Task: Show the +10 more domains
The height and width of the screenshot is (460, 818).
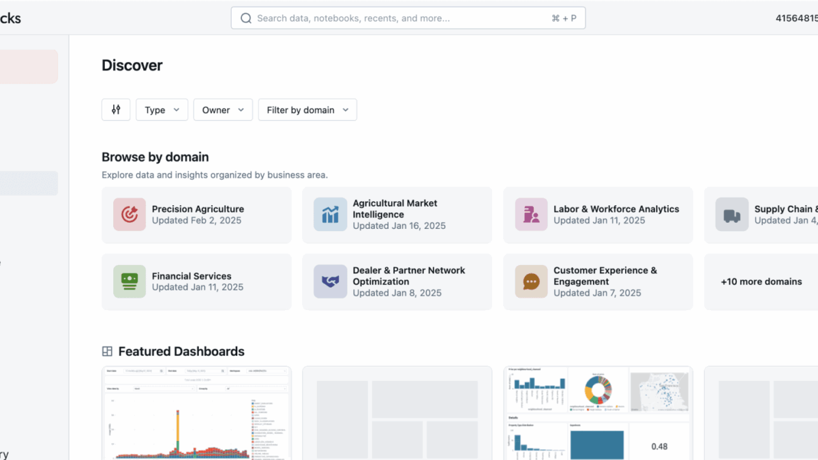Action: tap(761, 281)
